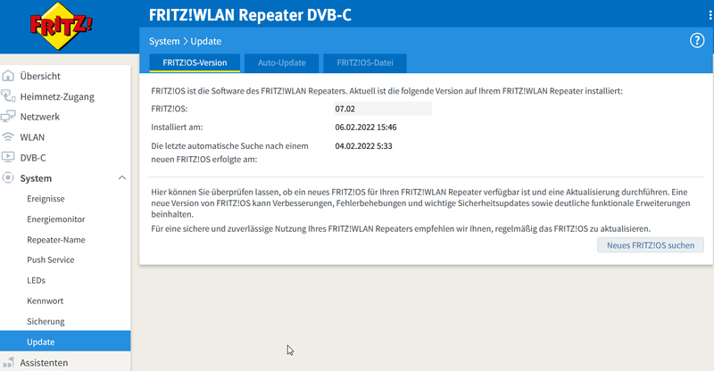714x371 pixels.
Task: Select the FRITZ!OS-Version tab
Action: point(195,62)
